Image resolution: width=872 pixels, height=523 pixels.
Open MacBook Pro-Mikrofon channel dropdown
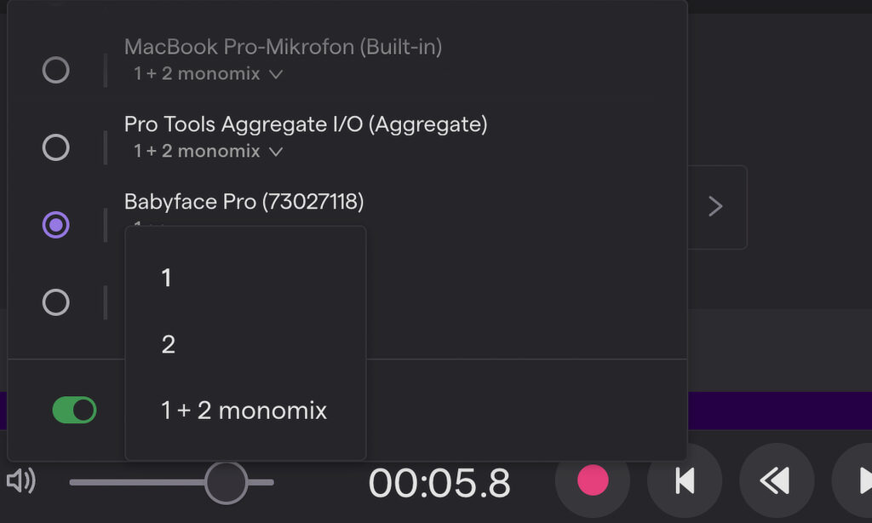(208, 73)
